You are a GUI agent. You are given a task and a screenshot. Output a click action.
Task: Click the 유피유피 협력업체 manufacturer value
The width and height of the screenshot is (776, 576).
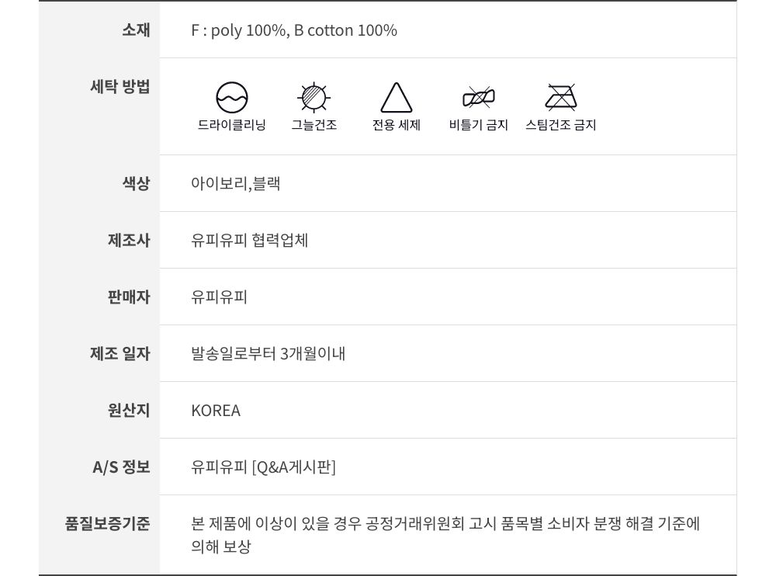[250, 241]
